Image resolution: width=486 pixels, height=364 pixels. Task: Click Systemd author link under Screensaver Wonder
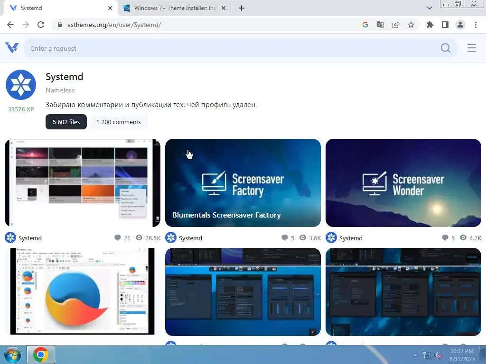point(351,238)
